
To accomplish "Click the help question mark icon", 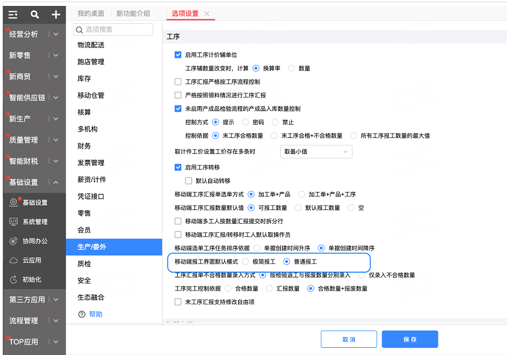I will coord(82,314).
